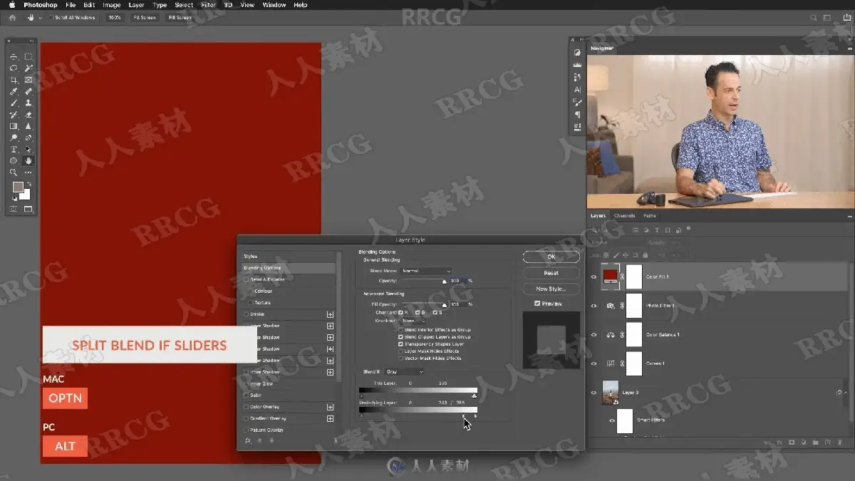The width and height of the screenshot is (855, 481).
Task: Choose the Gradient tool
Action: pos(14,126)
